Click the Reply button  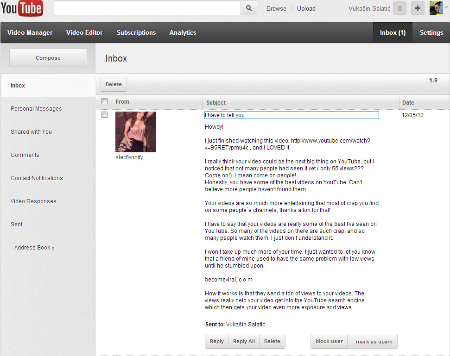pos(217,341)
